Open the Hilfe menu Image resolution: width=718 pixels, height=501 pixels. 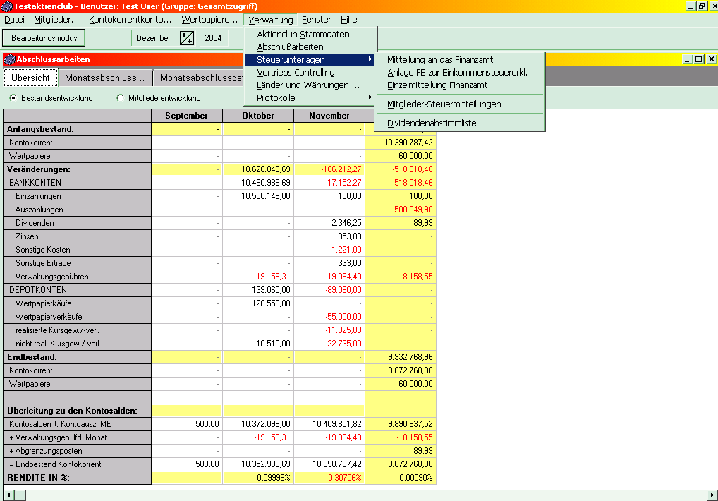[349, 20]
